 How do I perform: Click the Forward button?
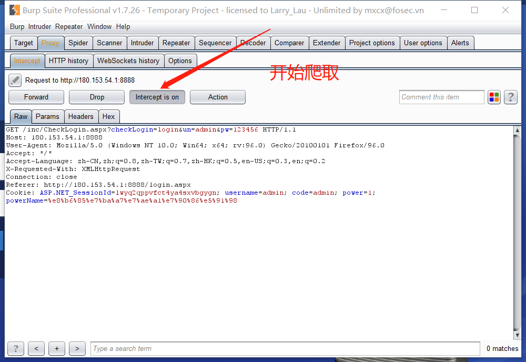pyautogui.click(x=36, y=97)
